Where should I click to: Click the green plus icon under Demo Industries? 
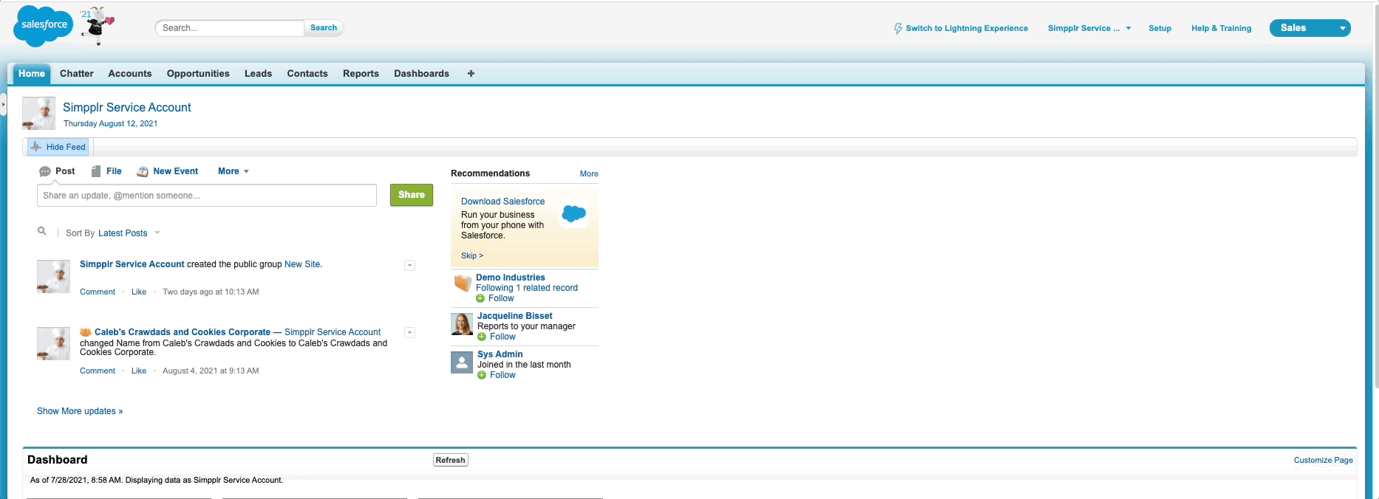tap(480, 298)
